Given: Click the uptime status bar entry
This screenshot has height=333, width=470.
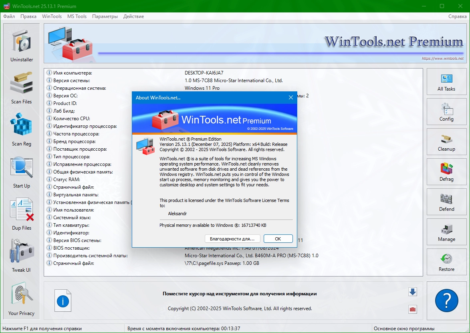Looking at the screenshot, I should [x=184, y=329].
